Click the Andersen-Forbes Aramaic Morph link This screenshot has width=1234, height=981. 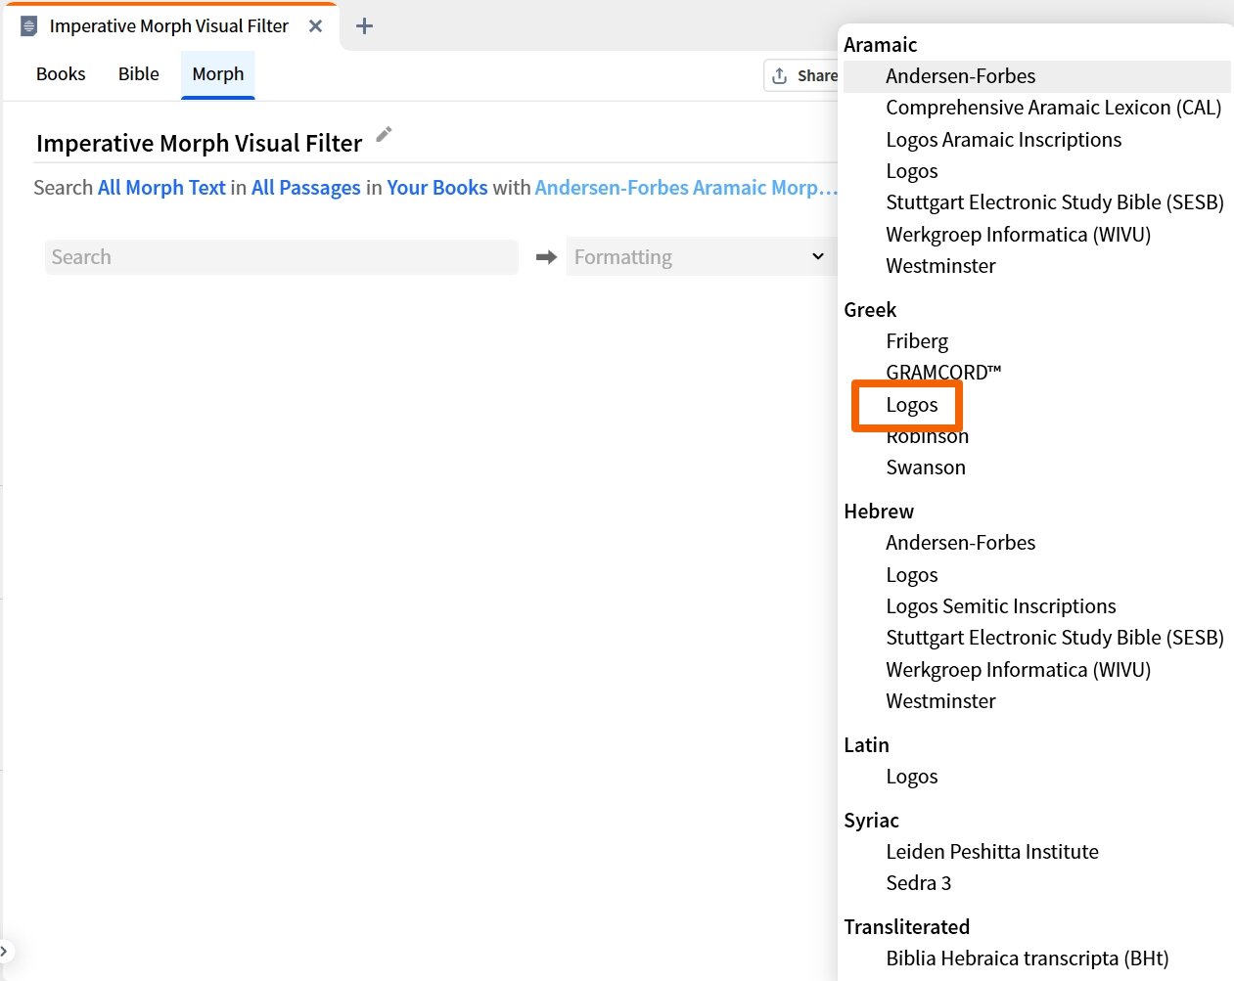point(686,188)
